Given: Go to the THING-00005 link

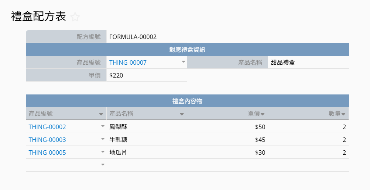Looking at the screenshot, I should point(47,153).
